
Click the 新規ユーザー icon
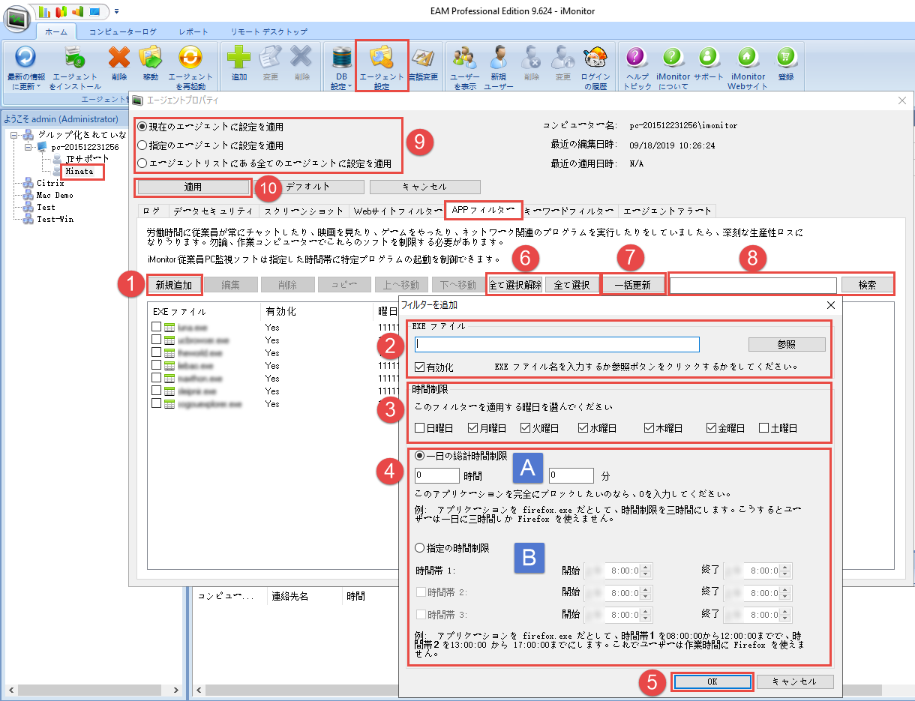tap(499, 58)
